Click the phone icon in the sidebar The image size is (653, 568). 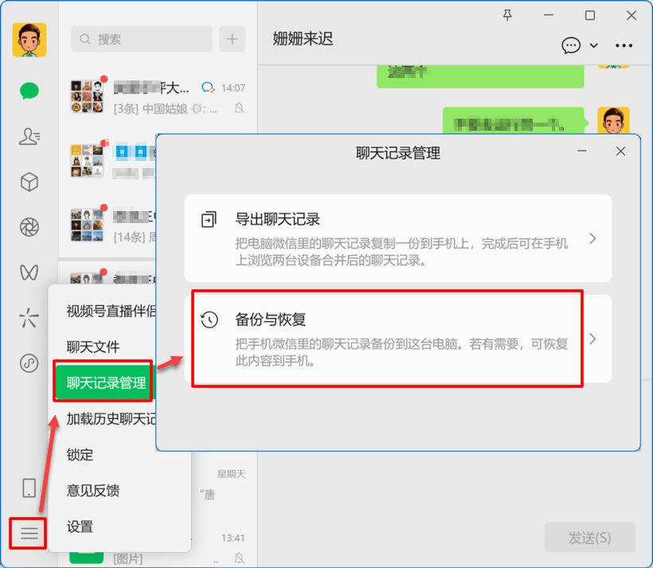coord(29,488)
